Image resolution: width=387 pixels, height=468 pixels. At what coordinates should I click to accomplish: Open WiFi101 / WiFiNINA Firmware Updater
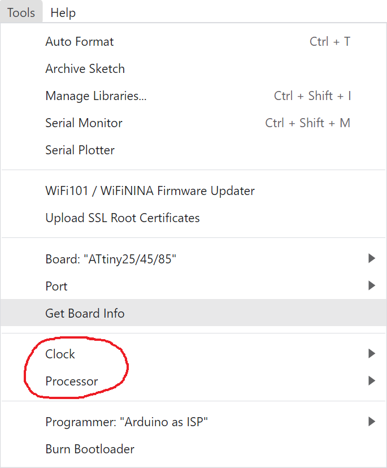coord(150,191)
